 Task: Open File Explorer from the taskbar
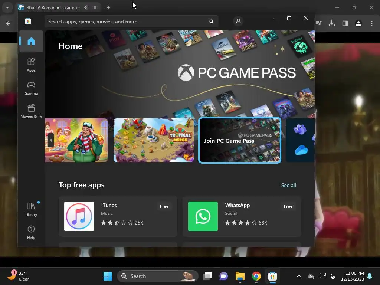[x=240, y=276]
